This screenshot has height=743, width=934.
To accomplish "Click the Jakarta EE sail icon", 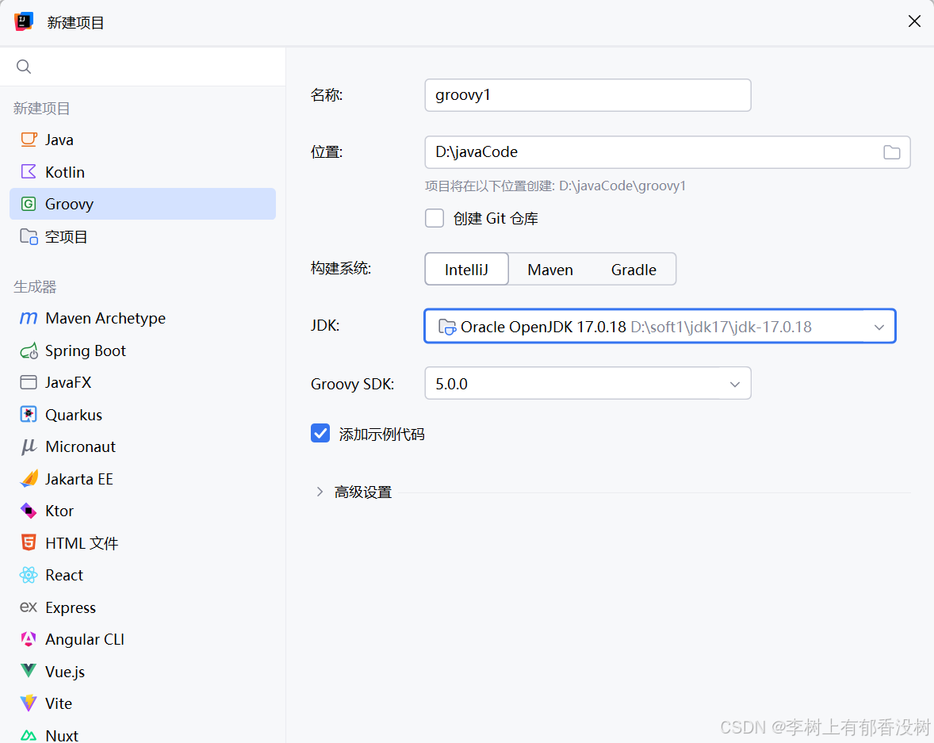I will click(29, 478).
